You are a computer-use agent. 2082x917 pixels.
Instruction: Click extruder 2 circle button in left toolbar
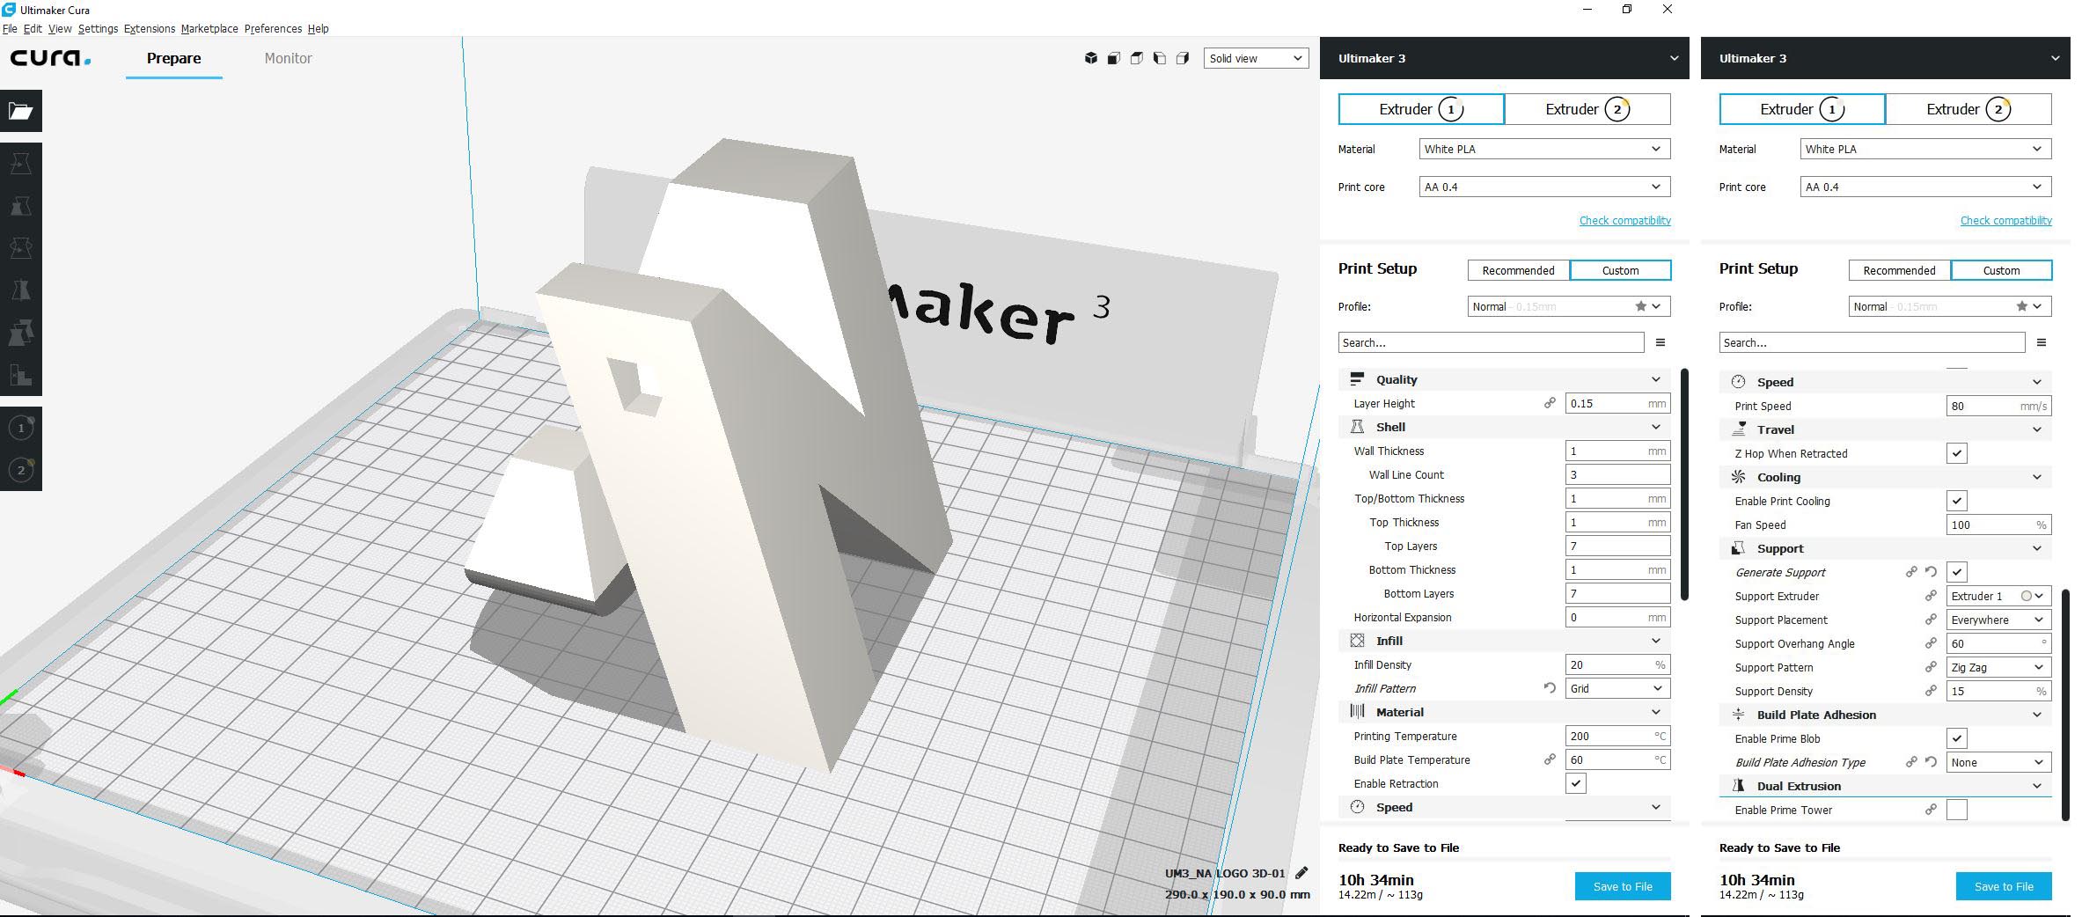click(21, 470)
